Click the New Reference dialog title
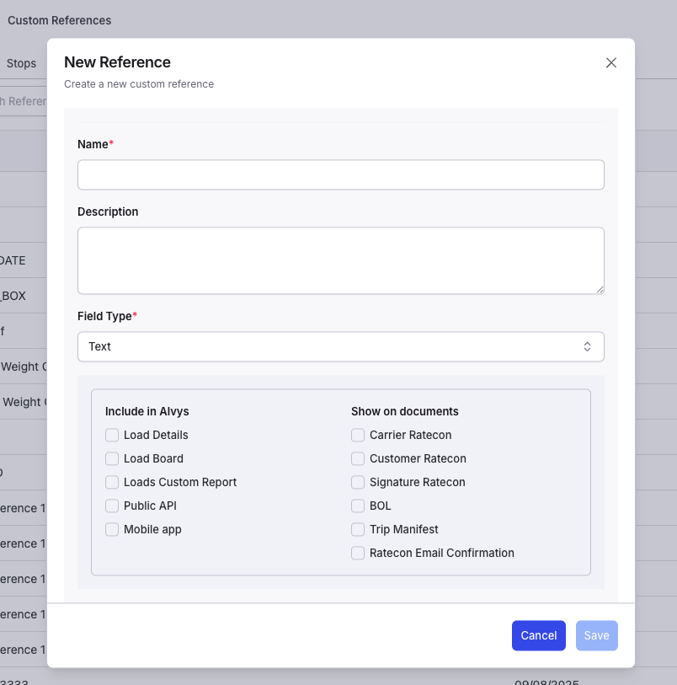677x685 pixels. click(x=117, y=62)
